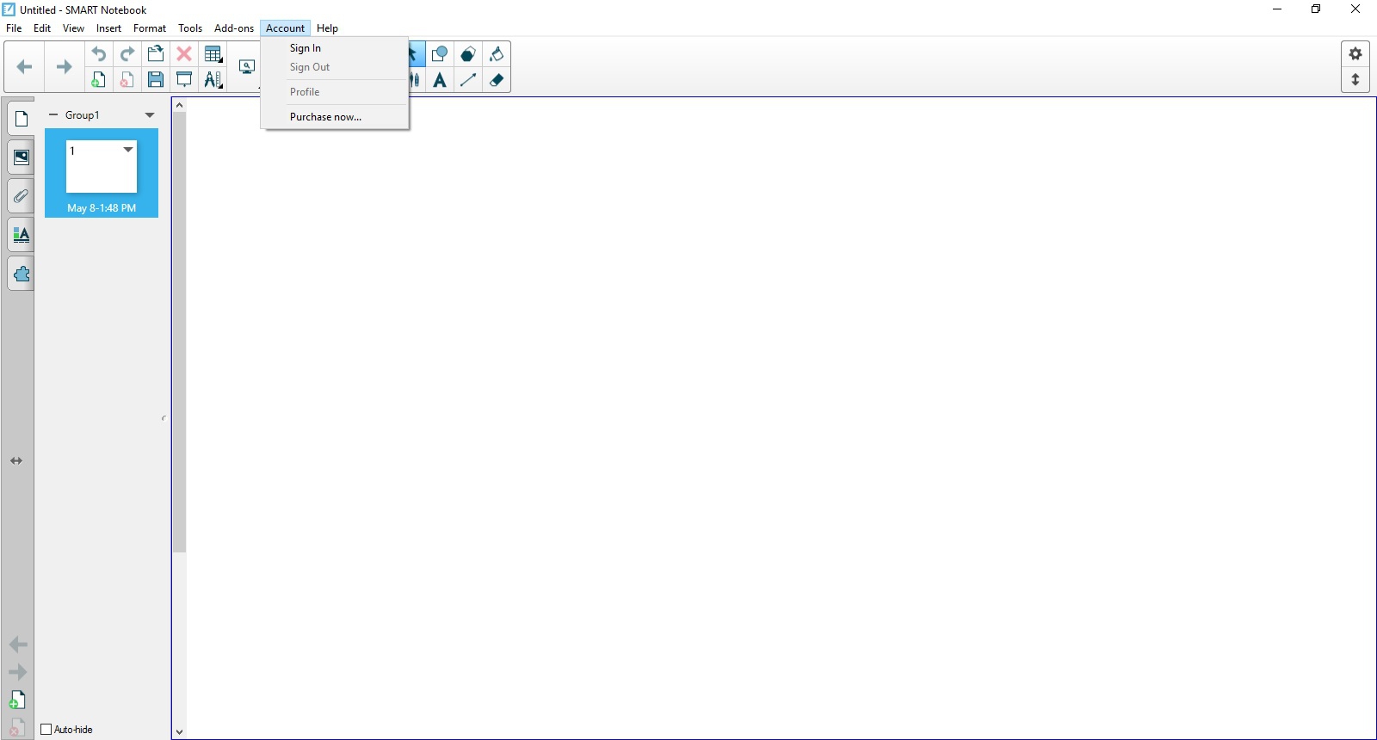Open the Attachments paperclip tab

[x=21, y=196]
